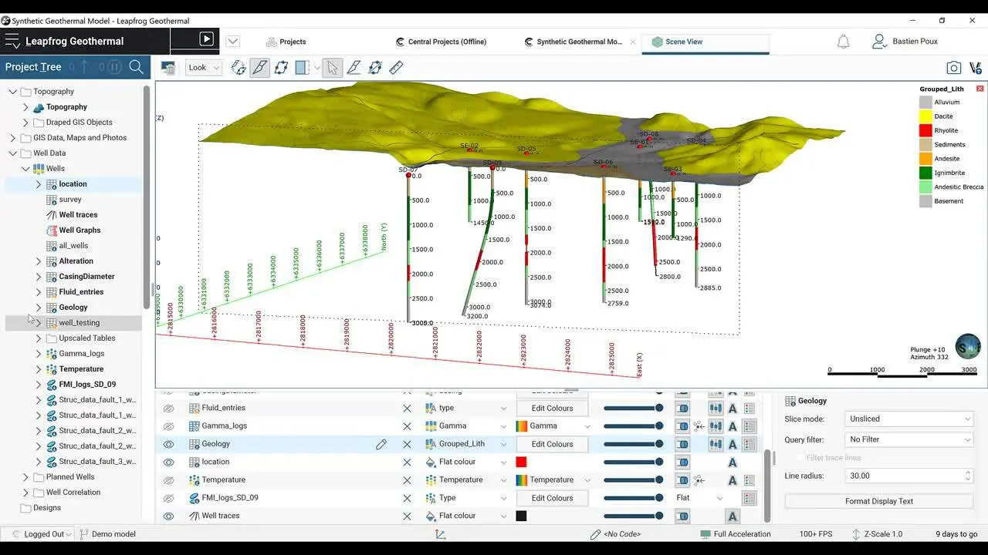Screen dimensions: 988x555
Task: Click Edit Colours for FMI_logs_SD_09
Action: tap(552, 498)
